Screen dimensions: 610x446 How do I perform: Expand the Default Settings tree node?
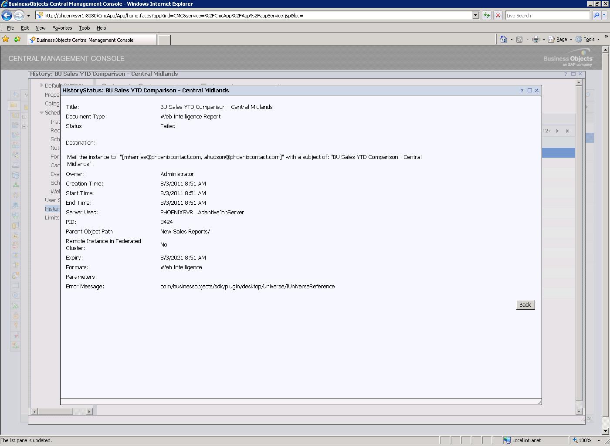click(41, 85)
